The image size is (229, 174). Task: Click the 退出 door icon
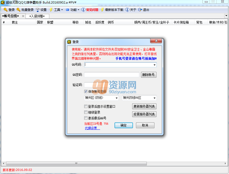tap(140, 10)
